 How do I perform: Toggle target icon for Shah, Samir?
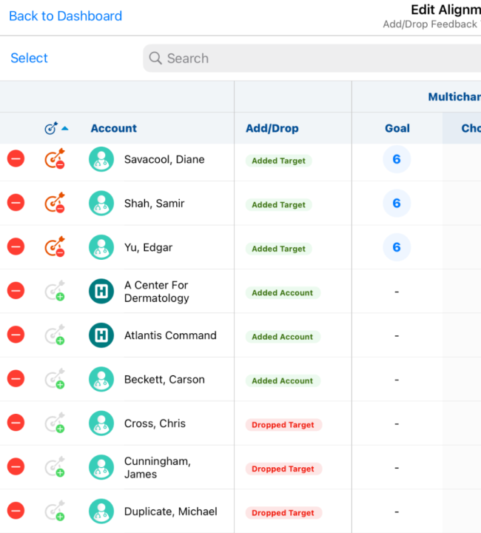55,204
